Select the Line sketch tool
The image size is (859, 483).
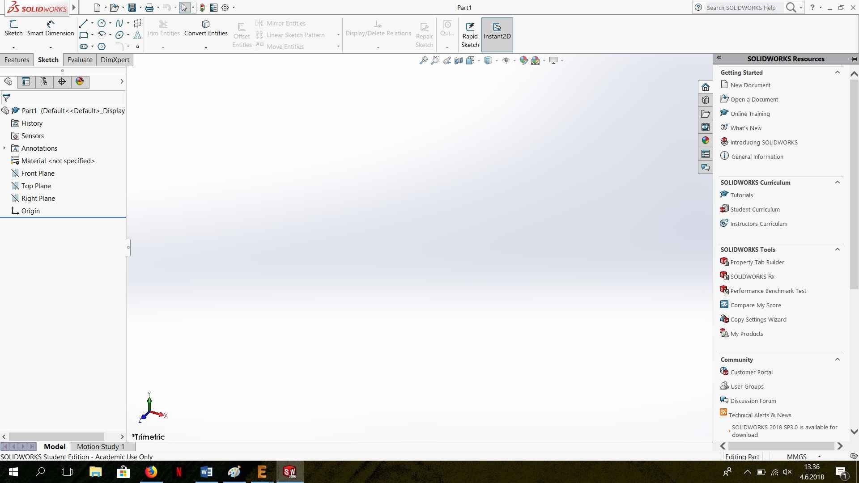(x=84, y=23)
